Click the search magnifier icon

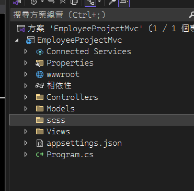click(x=191, y=15)
